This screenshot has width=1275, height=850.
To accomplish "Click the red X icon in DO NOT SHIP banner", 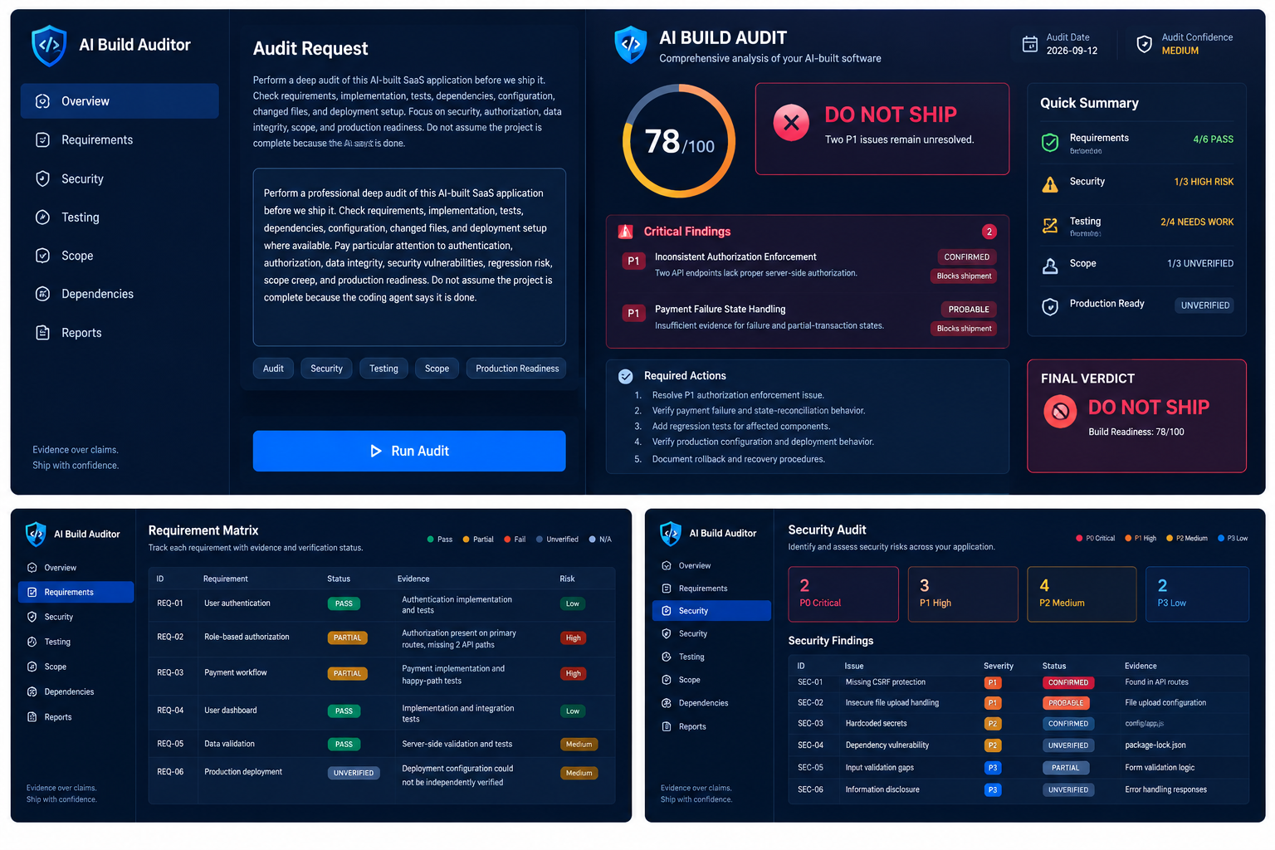I will click(791, 123).
